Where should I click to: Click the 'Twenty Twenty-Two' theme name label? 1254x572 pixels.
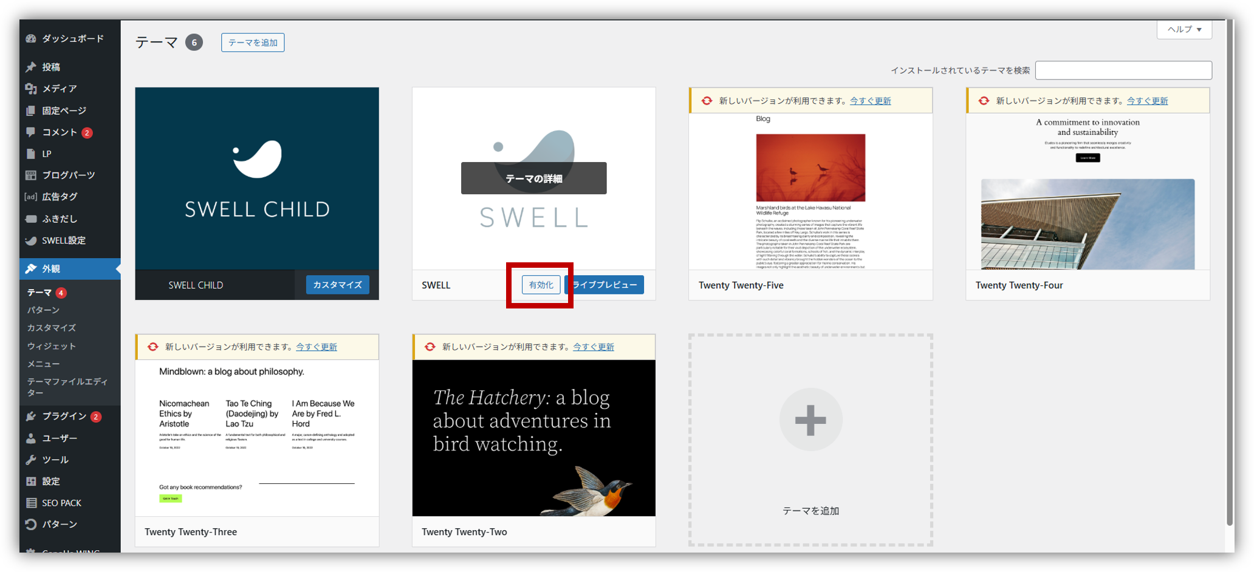pyautogui.click(x=464, y=532)
